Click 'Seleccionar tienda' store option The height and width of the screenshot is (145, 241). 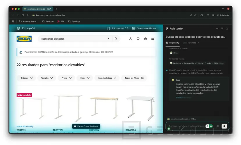(144, 28)
